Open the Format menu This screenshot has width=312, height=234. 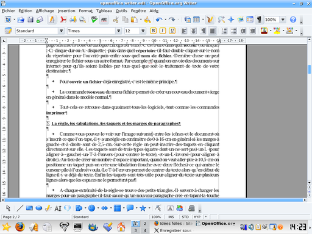[85, 11]
